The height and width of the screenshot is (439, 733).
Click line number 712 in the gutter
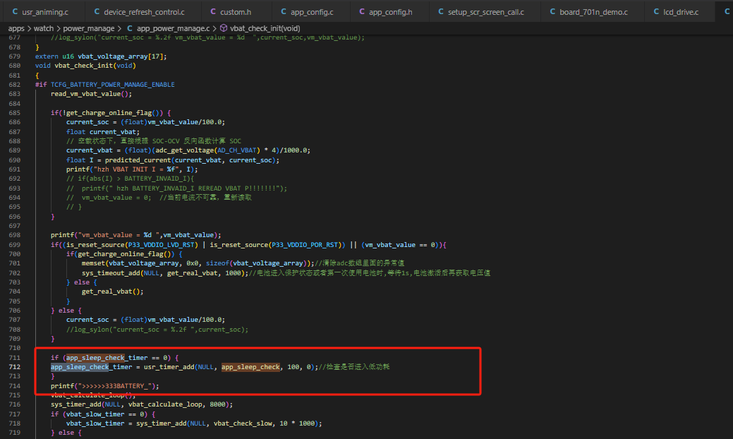click(15, 367)
